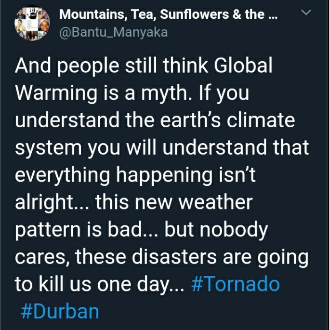Click the phrase 'to kill us one day...'
This screenshot has width=329, height=330.
click(99, 284)
